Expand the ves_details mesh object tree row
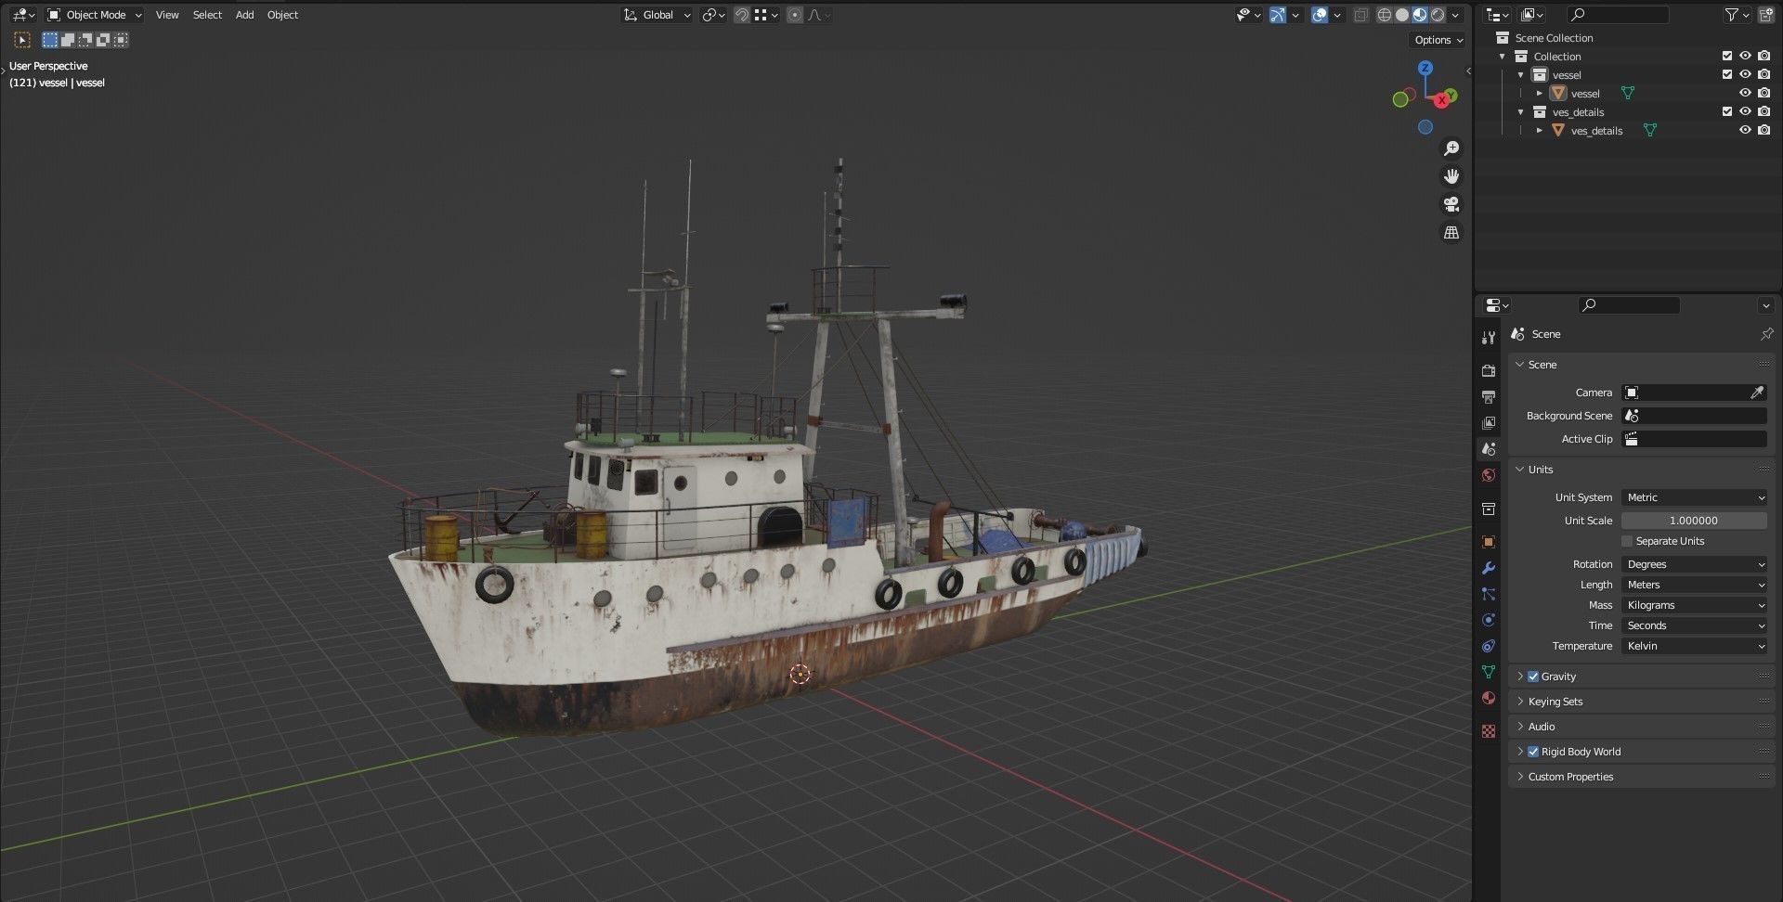 pyautogui.click(x=1539, y=131)
